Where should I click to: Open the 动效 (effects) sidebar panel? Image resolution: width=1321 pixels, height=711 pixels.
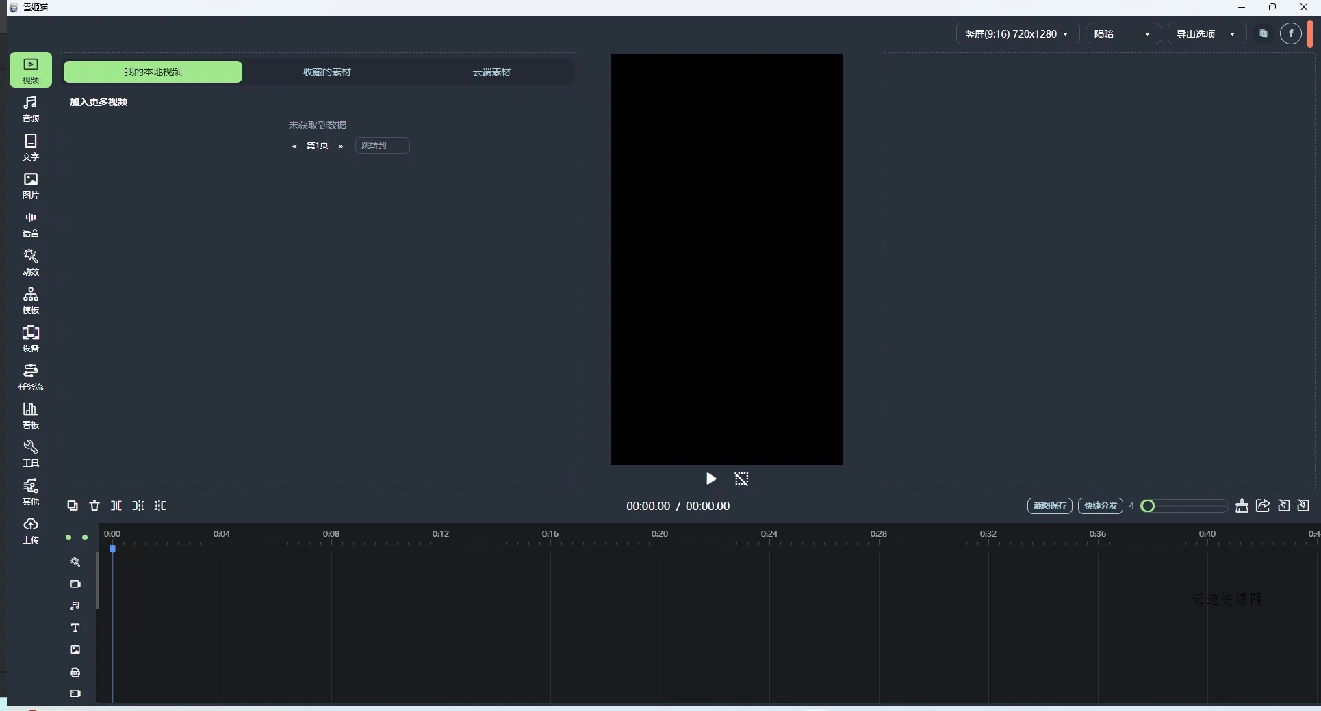31,262
